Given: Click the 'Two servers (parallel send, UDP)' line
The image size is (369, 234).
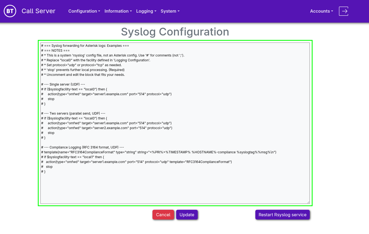Looking at the screenshot, I should (73, 114).
